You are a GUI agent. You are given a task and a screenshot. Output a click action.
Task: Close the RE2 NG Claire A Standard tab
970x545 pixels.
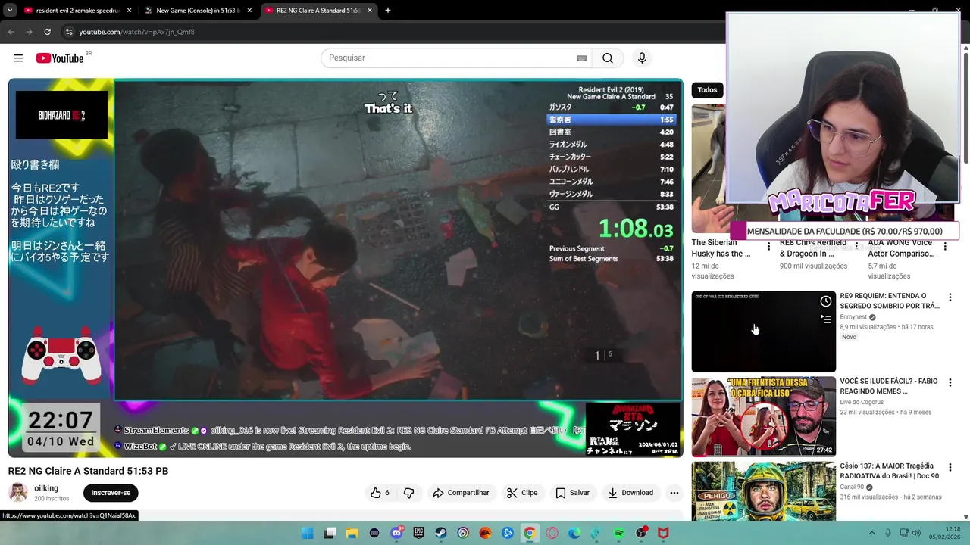[370, 11]
